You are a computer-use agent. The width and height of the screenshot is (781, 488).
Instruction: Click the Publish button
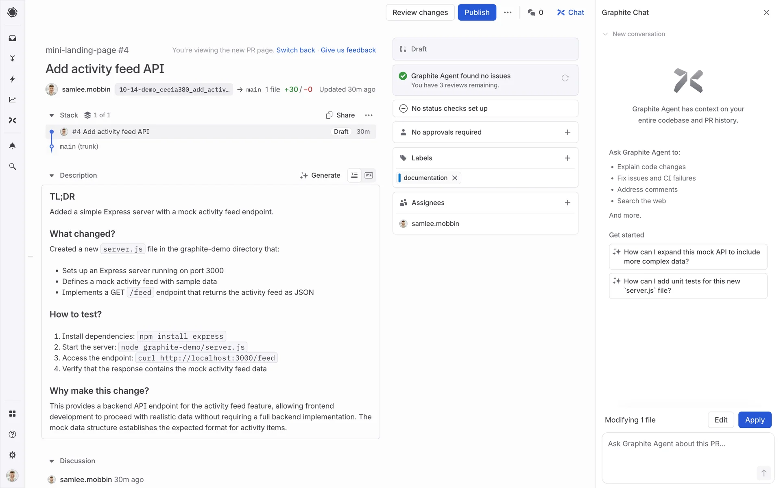click(x=477, y=13)
